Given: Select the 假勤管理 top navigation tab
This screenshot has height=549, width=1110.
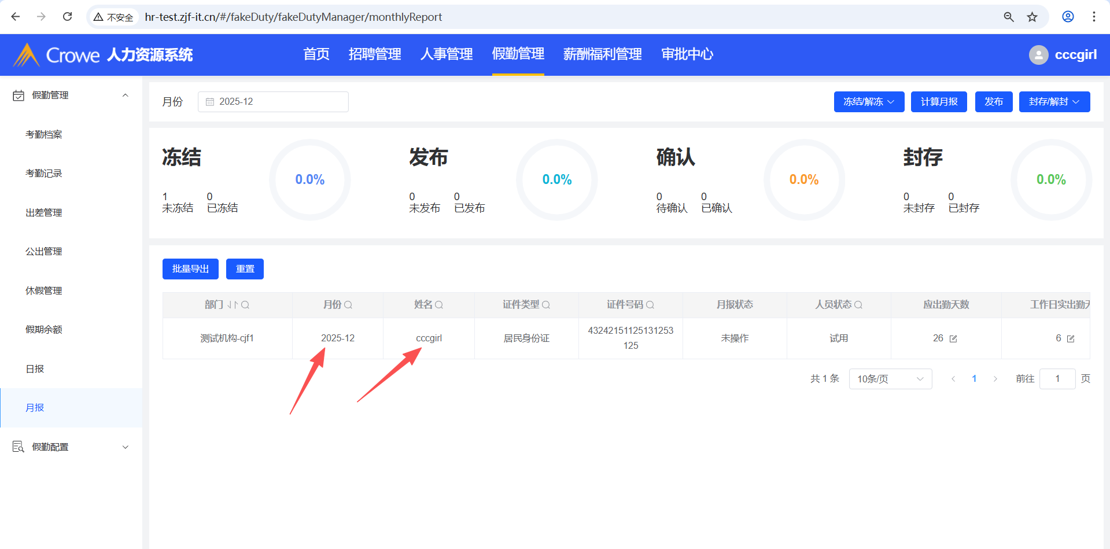Looking at the screenshot, I should (x=518, y=54).
